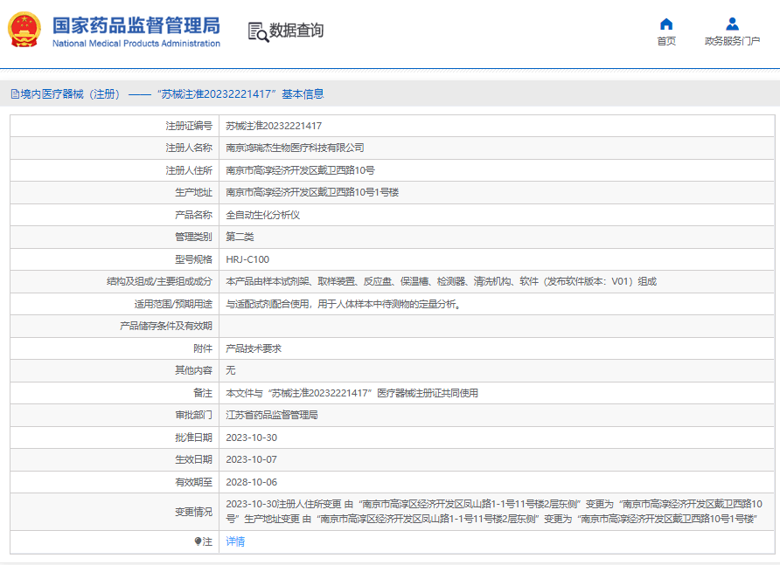Click 国家药品监督管理局 site title
The image size is (780, 565).
[136, 26]
